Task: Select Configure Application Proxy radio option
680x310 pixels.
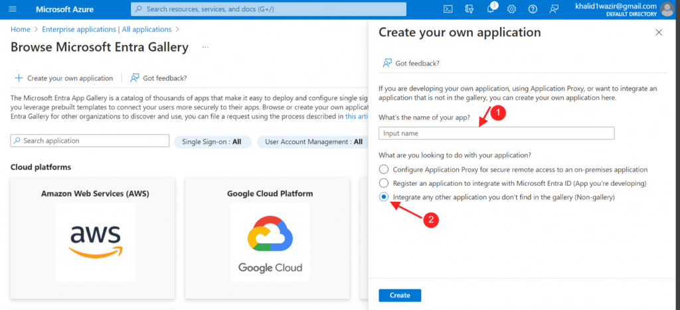Action: click(384, 169)
